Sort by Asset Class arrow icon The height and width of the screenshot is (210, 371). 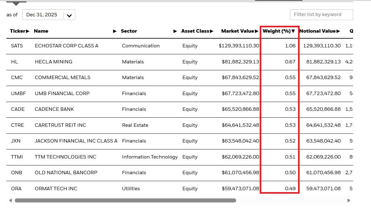point(212,31)
